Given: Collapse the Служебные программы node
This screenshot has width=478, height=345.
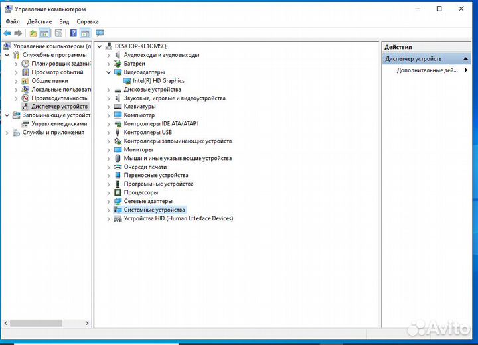Looking at the screenshot, I should pos(7,55).
